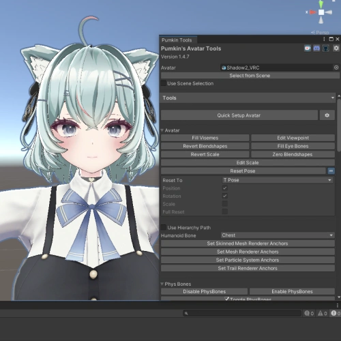Viewport: 341px width, 341px height.
Task: Click the center cube of the scene gizmo
Action: coord(321,12)
